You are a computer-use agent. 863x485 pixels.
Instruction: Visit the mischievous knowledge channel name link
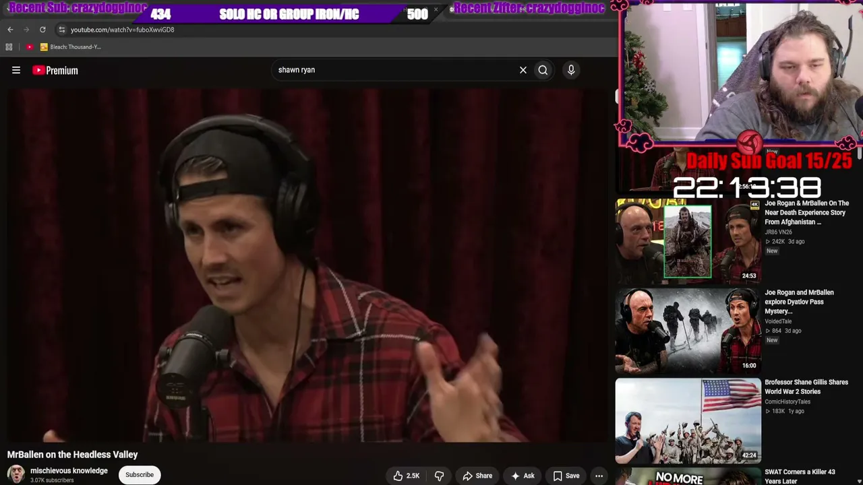tap(69, 471)
